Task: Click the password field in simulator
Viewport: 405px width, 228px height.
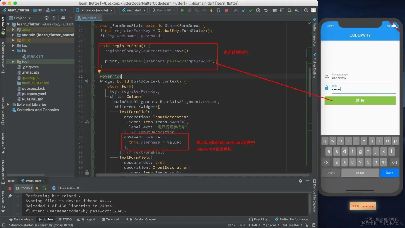Action: (364, 88)
